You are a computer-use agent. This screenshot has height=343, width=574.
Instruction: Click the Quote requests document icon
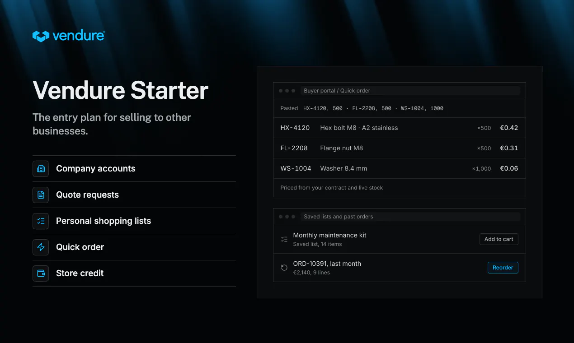[x=41, y=195]
